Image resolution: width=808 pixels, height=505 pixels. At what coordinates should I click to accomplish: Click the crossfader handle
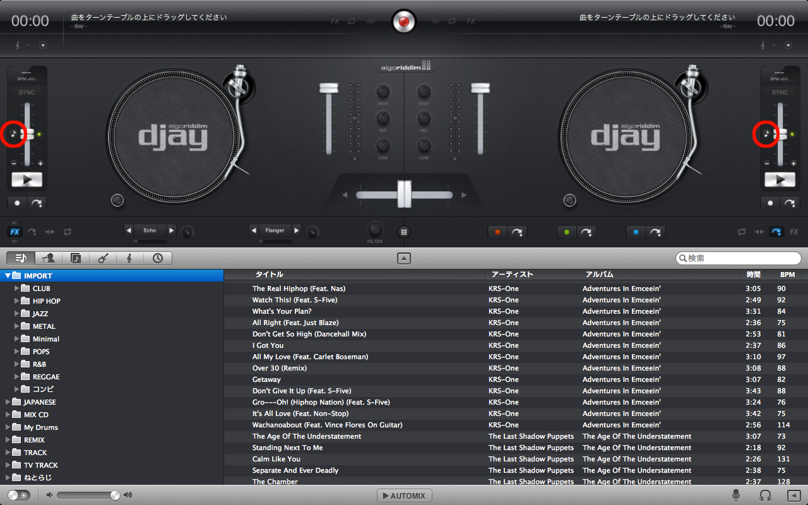point(404,194)
